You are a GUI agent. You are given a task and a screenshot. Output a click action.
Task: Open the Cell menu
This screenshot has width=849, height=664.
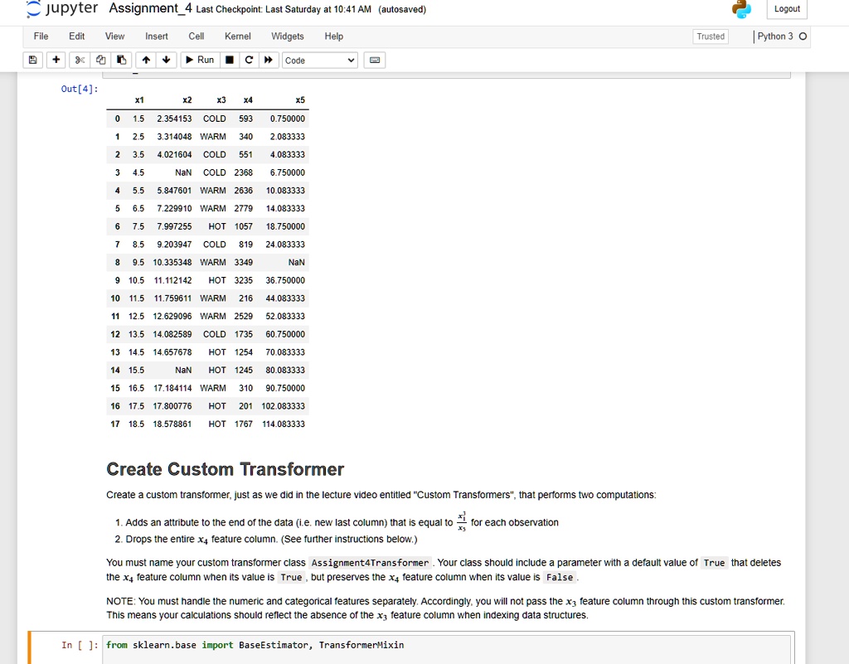pos(196,36)
